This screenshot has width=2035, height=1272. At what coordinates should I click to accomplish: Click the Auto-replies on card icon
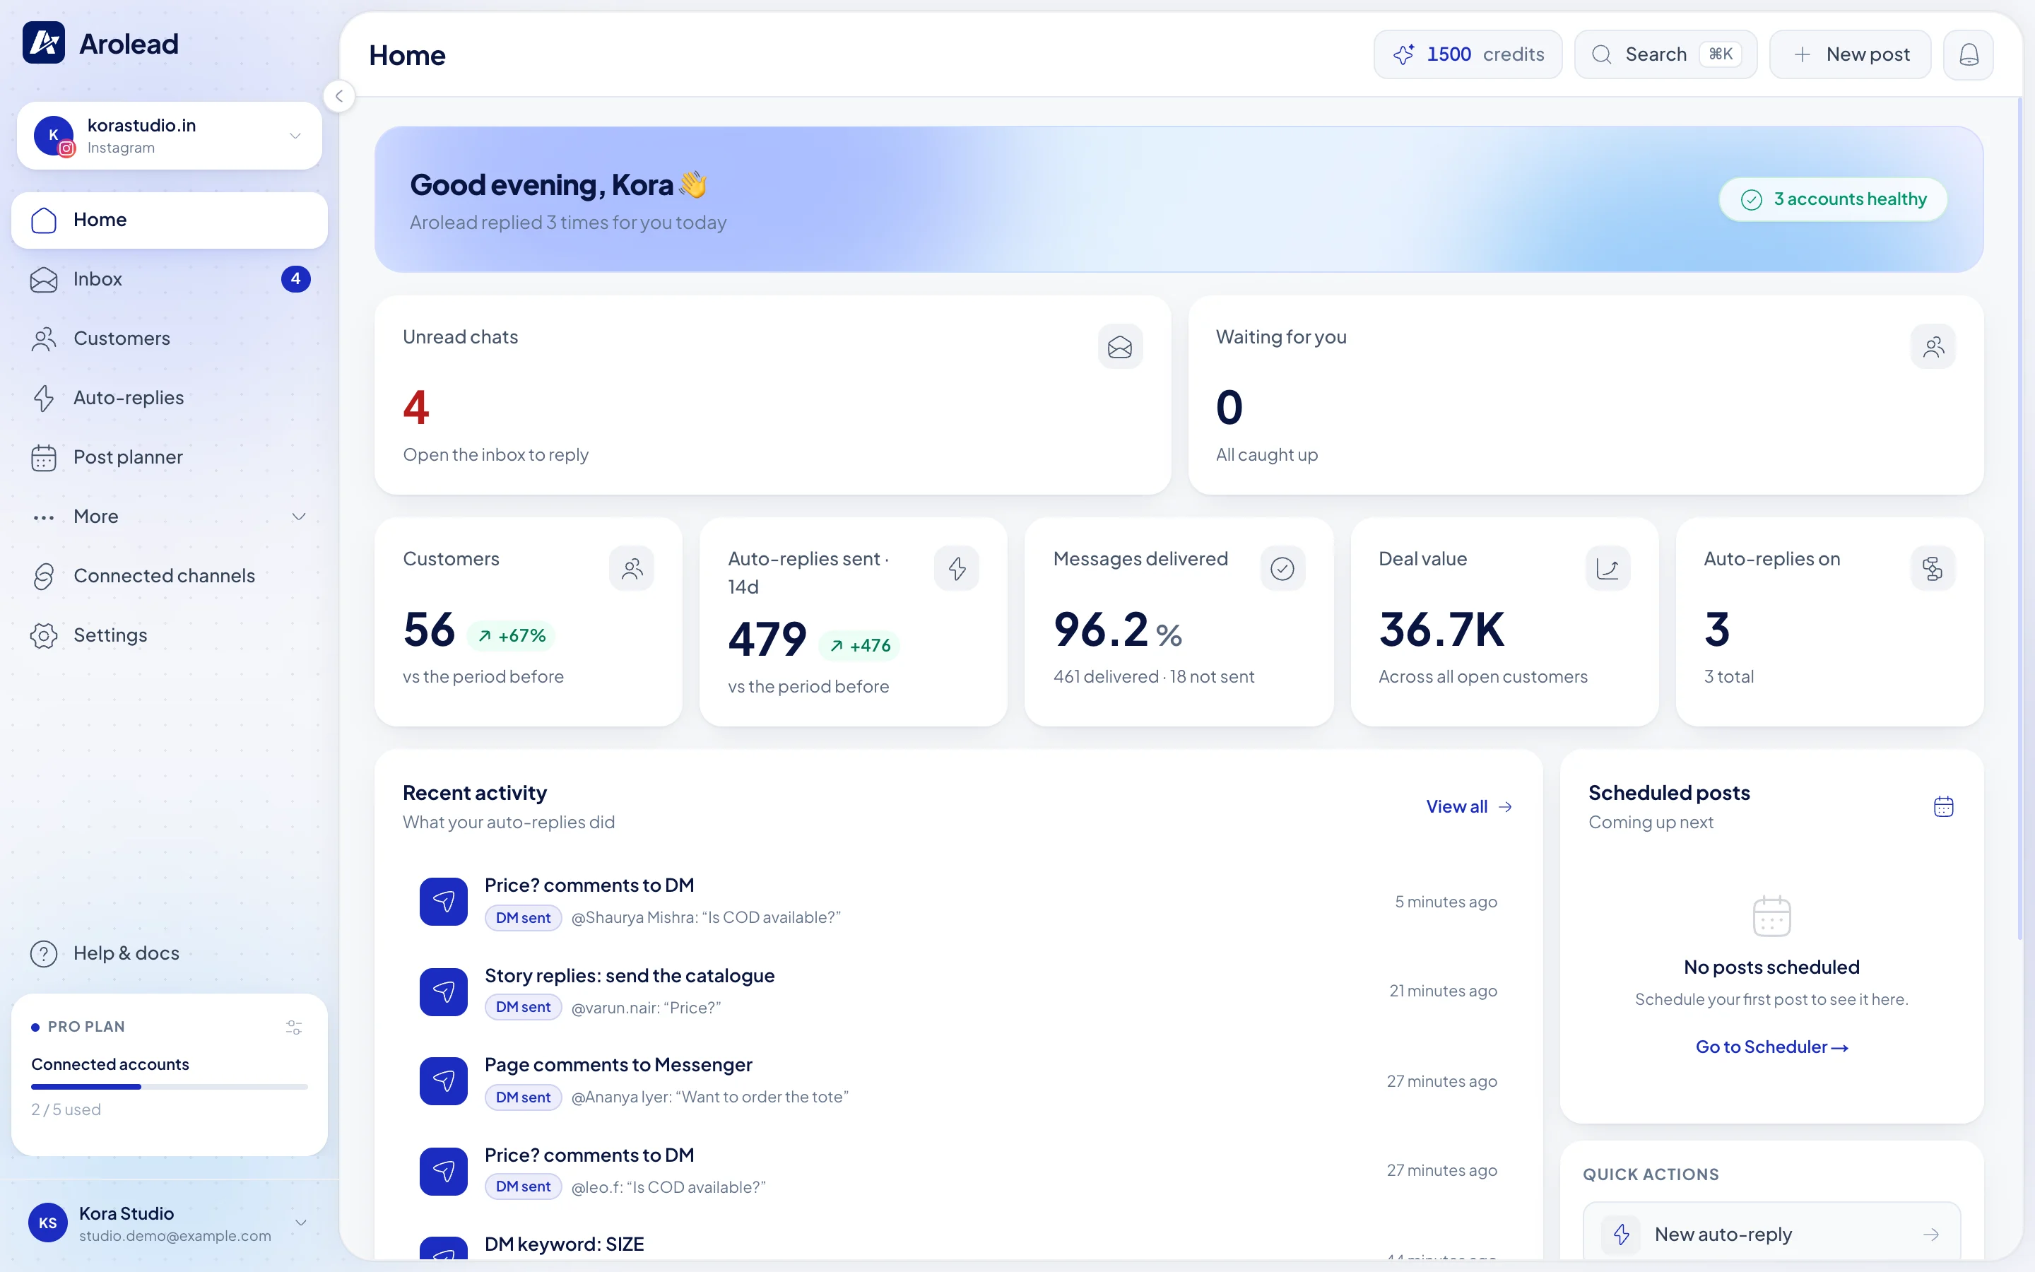click(x=1933, y=569)
